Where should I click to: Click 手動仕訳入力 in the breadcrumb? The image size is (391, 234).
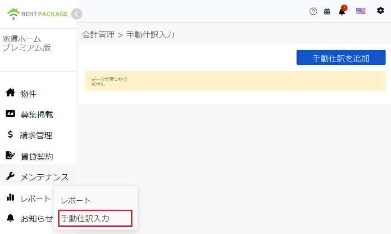[150, 35]
